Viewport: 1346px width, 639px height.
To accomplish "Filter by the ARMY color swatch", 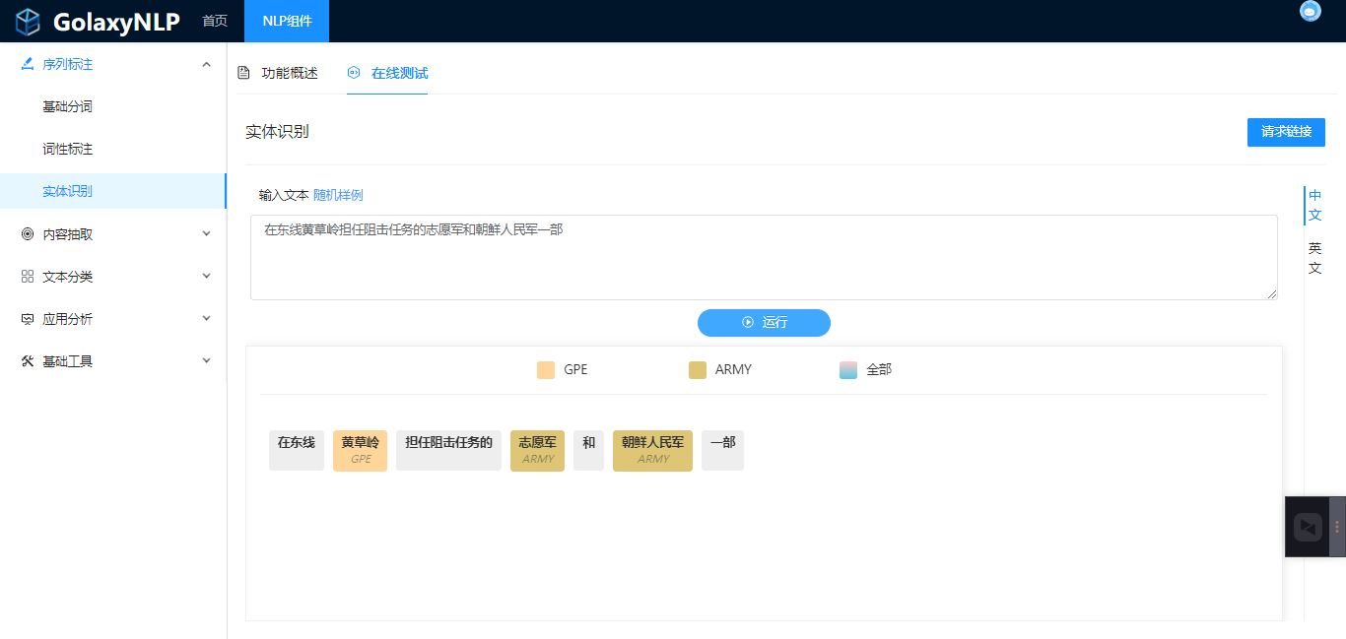I will (x=698, y=370).
